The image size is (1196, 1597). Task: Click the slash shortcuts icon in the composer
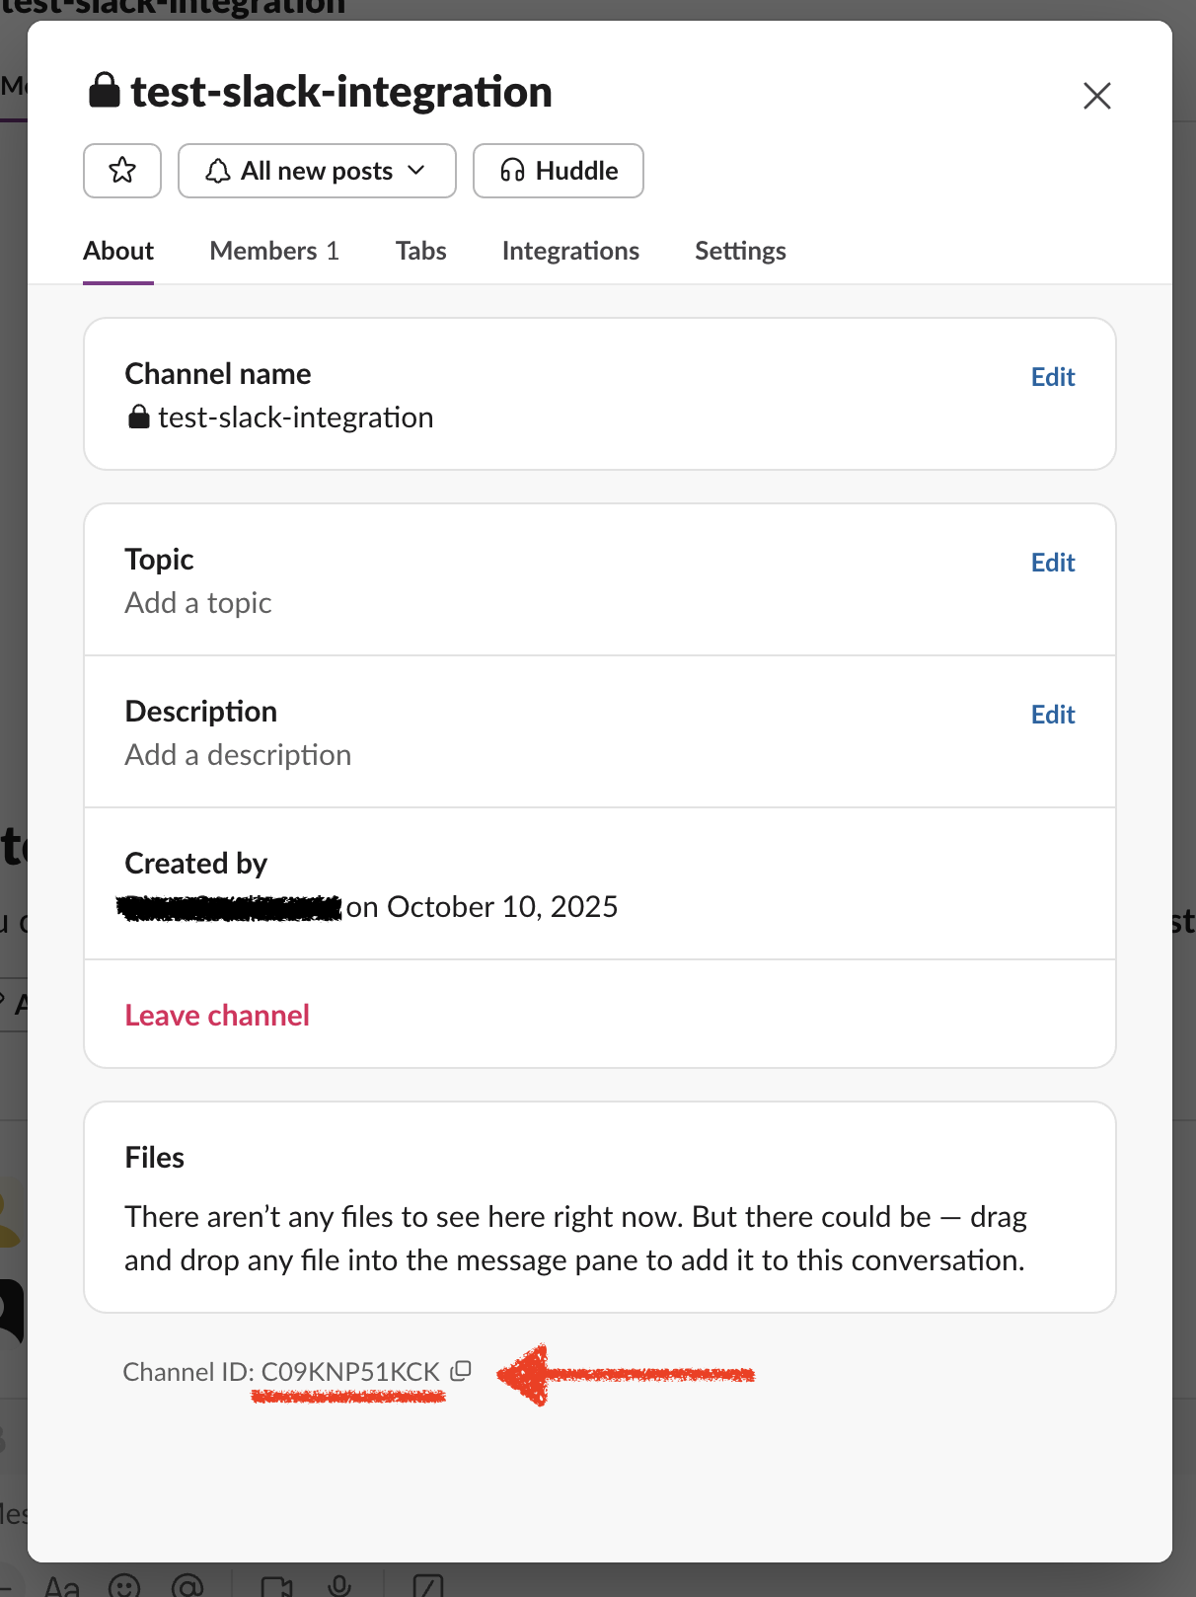click(428, 1585)
